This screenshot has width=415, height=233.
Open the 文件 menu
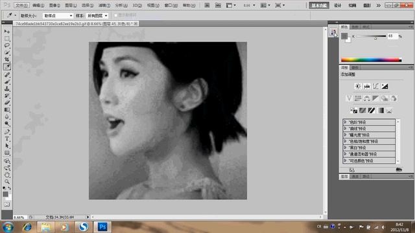point(21,5)
